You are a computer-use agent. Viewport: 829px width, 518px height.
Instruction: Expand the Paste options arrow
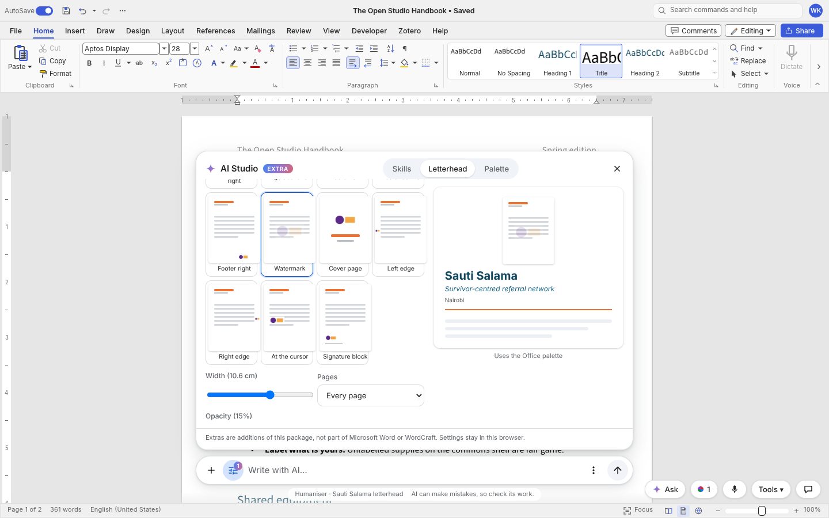[x=29, y=67]
